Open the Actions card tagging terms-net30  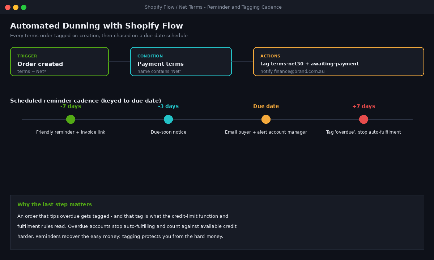point(339,62)
